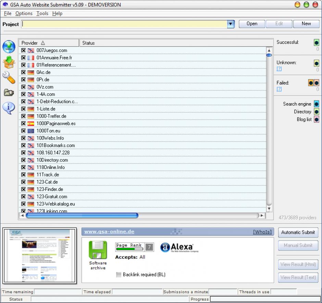Click the Automatic Submit button
Screen dimensions: 322x303
[x=298, y=232]
